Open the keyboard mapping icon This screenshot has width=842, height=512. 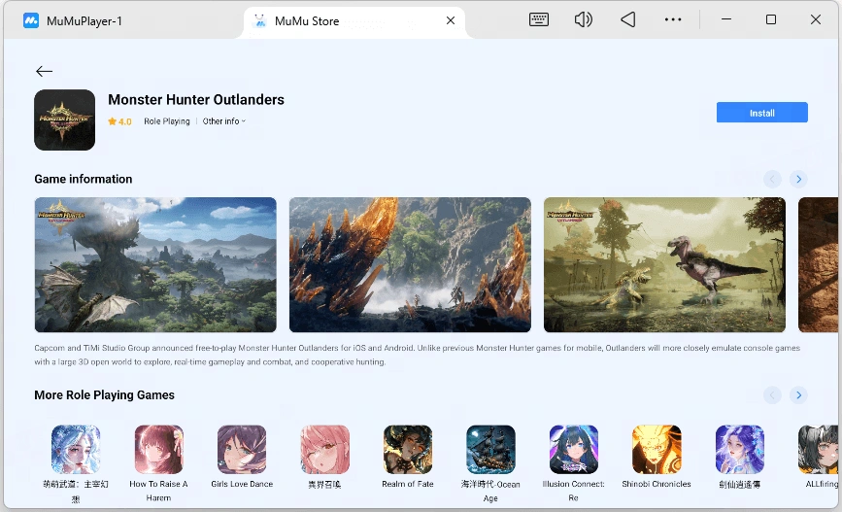[x=539, y=19]
